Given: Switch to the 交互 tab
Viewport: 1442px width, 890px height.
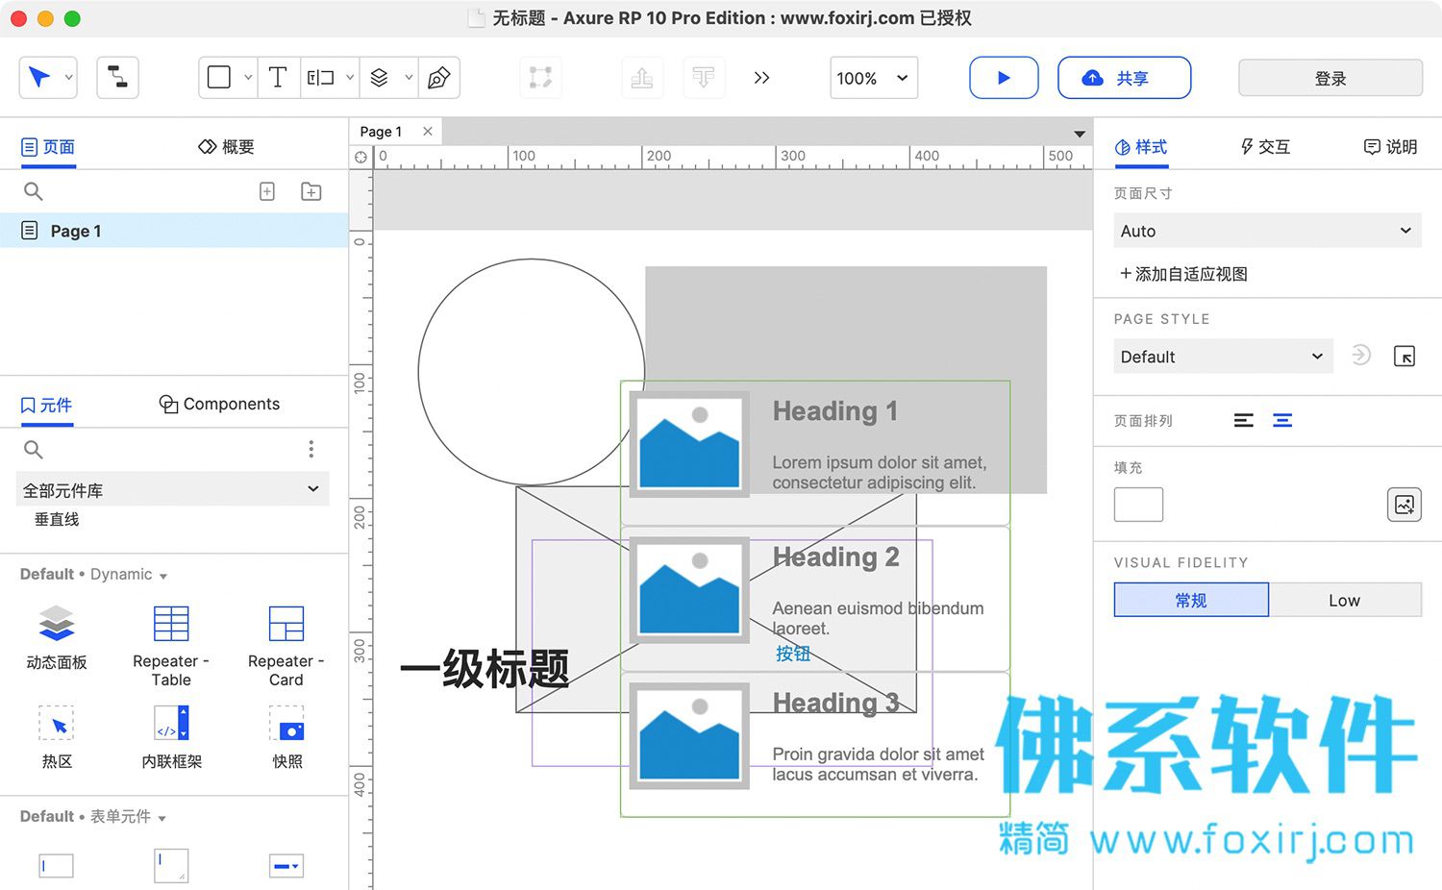Looking at the screenshot, I should 1265,147.
